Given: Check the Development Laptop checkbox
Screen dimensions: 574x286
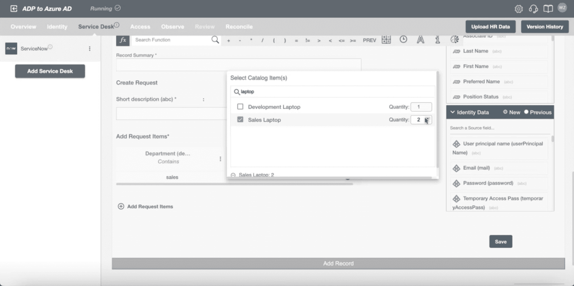Looking at the screenshot, I should tap(240, 107).
